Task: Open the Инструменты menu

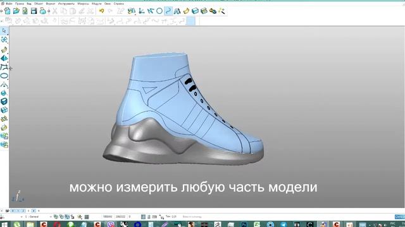Action: [x=66, y=4]
